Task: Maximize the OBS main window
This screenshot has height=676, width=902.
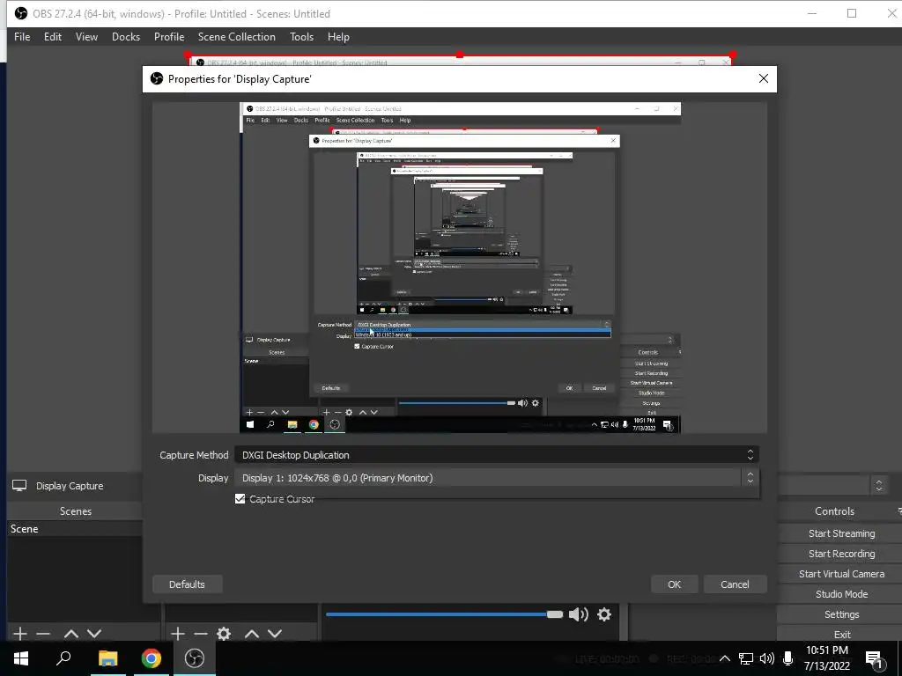Action: [x=852, y=13]
